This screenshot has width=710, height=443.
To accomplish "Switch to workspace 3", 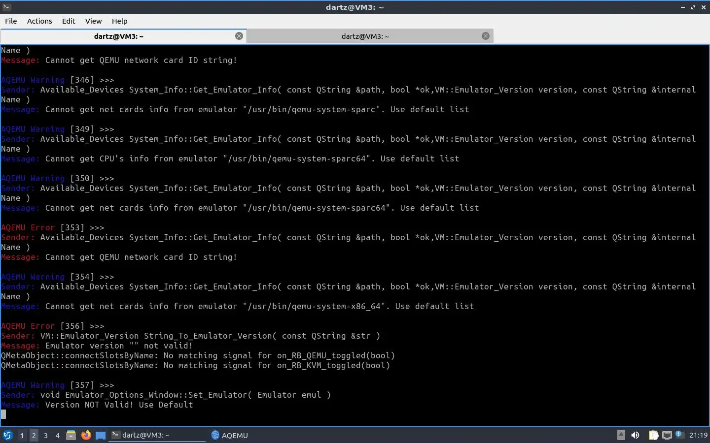I will tap(46, 435).
